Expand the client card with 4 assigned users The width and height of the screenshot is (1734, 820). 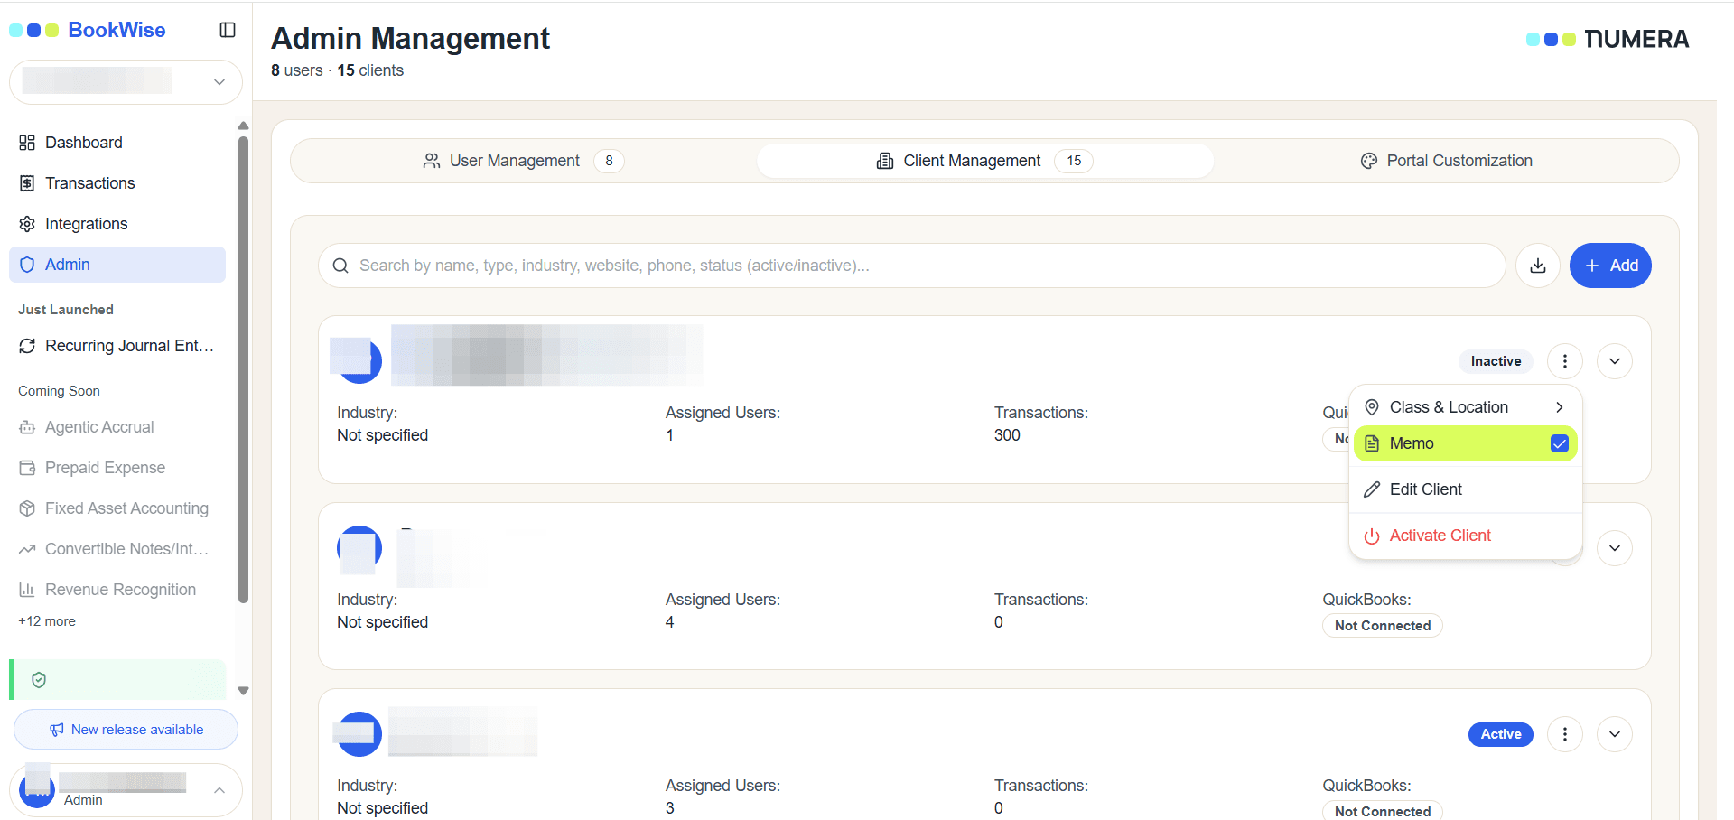(x=1615, y=548)
